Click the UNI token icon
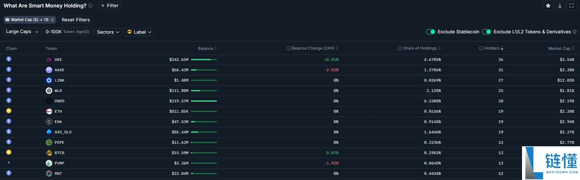580x180 pixels. point(49,60)
